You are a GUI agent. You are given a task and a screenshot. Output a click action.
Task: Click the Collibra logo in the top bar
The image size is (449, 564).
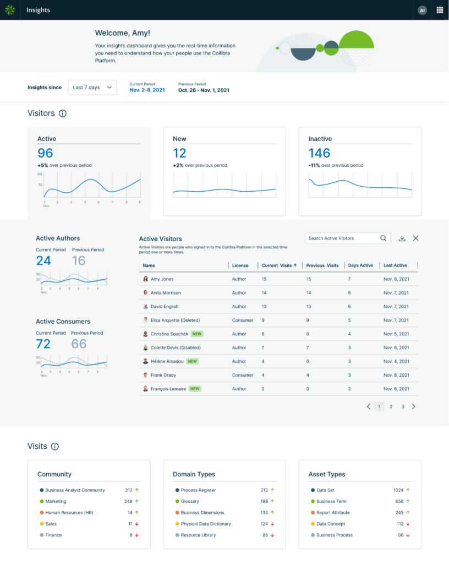tap(9, 9)
